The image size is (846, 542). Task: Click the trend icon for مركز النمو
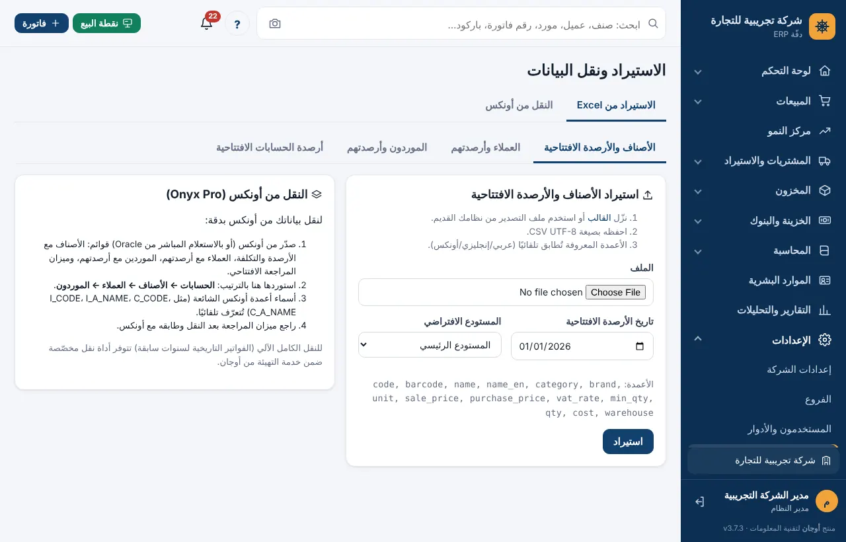(825, 131)
